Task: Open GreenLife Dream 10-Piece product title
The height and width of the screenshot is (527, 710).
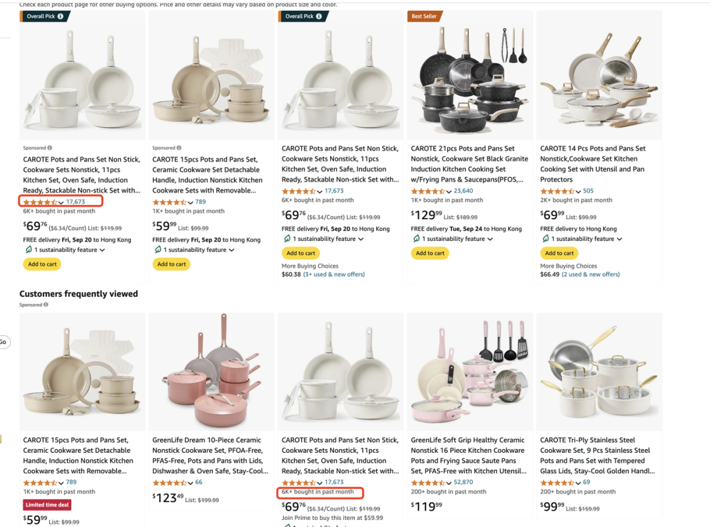Action: [x=210, y=455]
